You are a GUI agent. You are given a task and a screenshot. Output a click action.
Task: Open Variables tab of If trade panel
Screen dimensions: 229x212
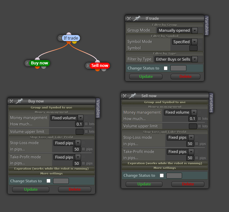pos(206,26)
